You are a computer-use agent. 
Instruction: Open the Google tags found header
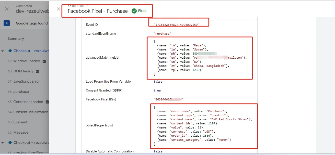click(32, 23)
